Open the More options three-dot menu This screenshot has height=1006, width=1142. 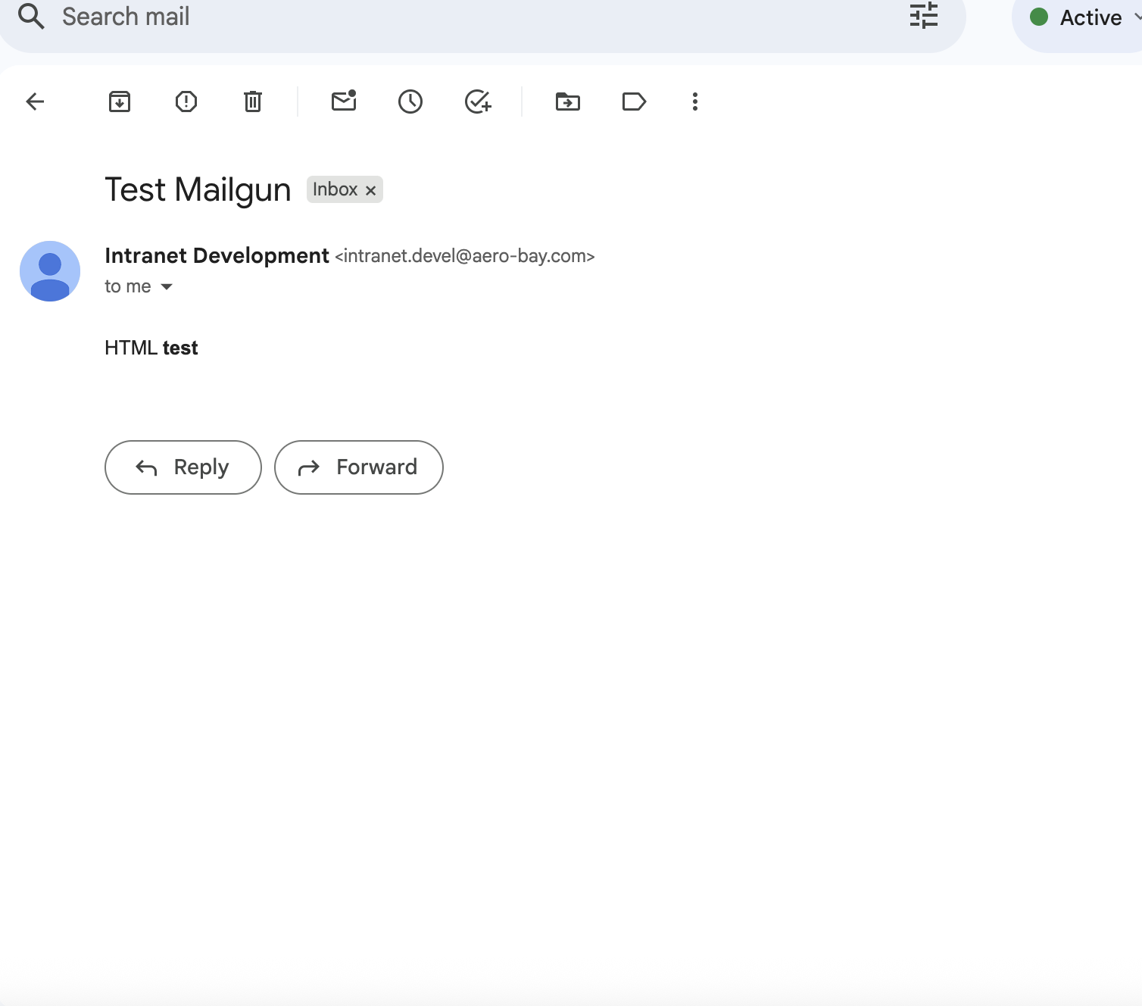[x=695, y=102]
